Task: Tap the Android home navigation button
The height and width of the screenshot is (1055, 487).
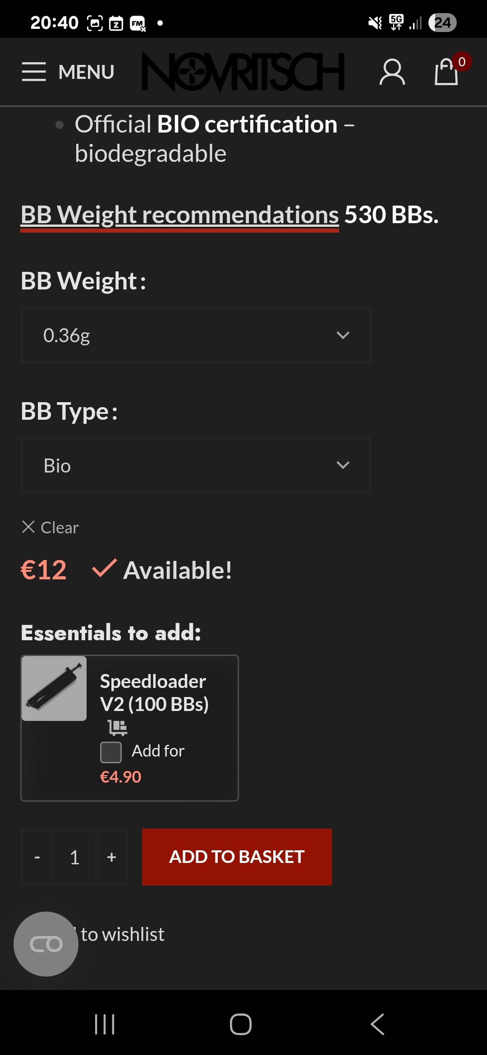Action: [241, 1024]
